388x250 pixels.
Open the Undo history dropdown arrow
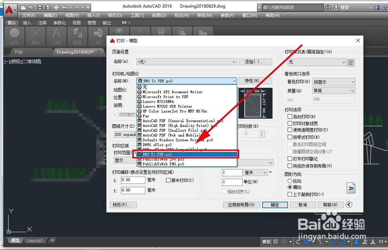(71, 7)
